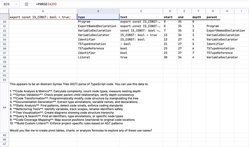Select row 33 header
The height and width of the screenshot is (147, 249).
[4, 35]
